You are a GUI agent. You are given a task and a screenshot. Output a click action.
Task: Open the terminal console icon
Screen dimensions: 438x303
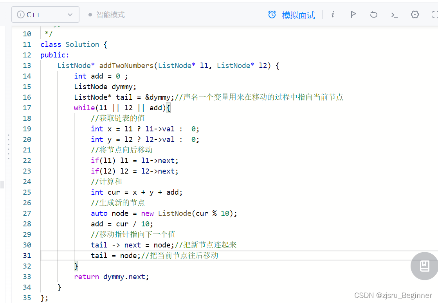point(394,15)
